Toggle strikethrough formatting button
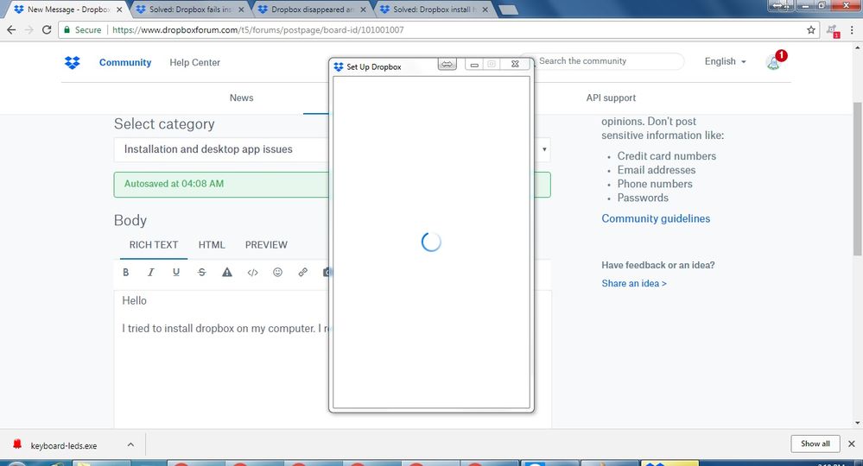Screen dimensions: 863x466 [x=202, y=273]
